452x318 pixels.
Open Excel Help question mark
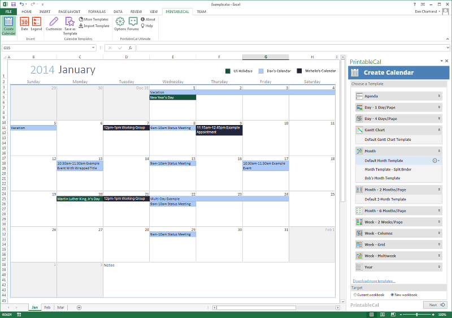point(415,4)
